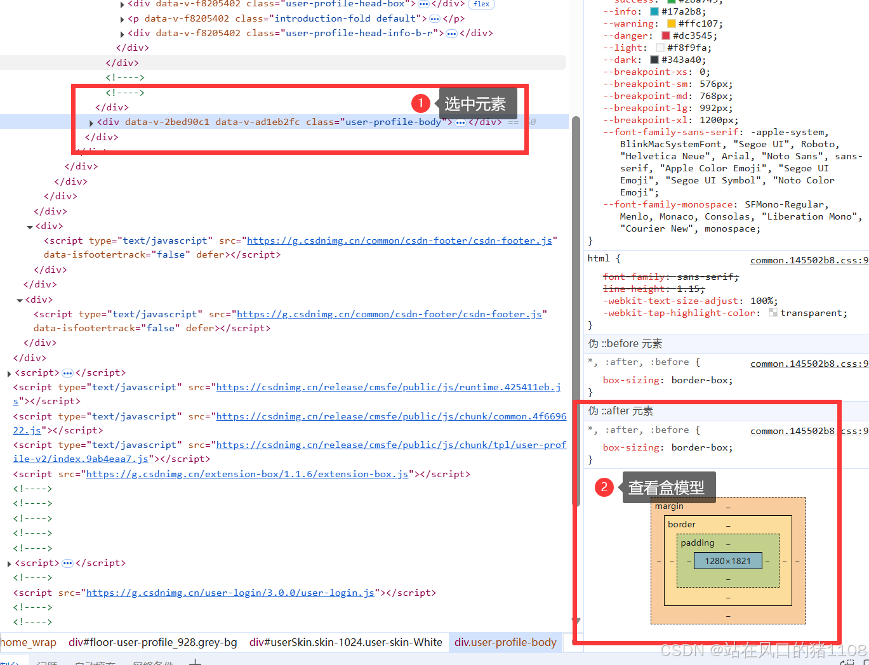Expand ellipsis in script node above user-login script

pyautogui.click(x=67, y=563)
